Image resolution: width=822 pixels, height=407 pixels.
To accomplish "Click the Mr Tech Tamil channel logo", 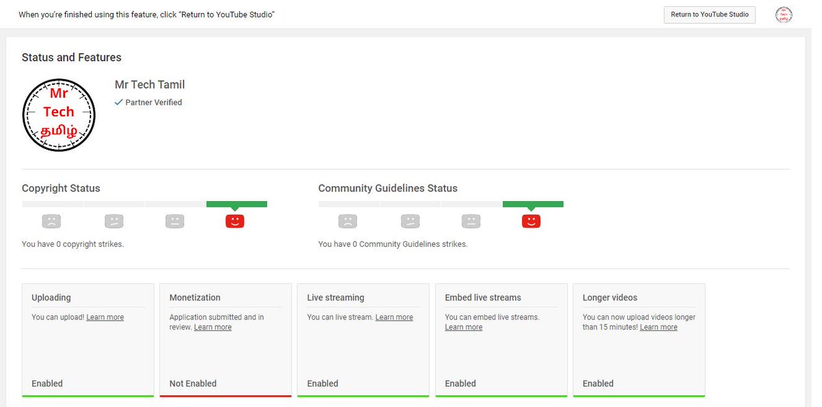I will click(59, 115).
